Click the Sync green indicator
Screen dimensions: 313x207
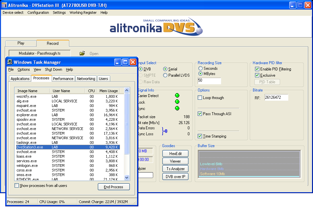tap(177, 108)
